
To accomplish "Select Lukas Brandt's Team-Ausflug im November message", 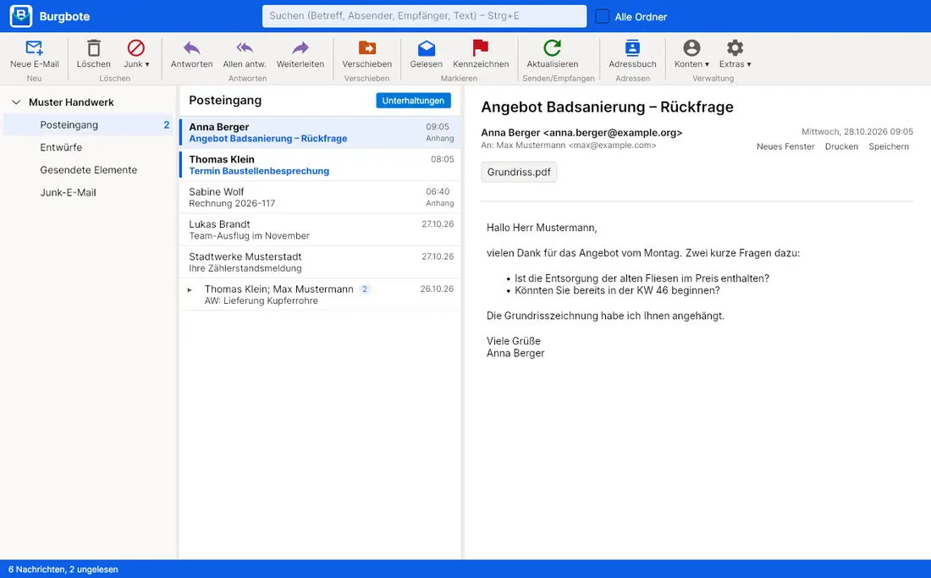I will point(320,229).
